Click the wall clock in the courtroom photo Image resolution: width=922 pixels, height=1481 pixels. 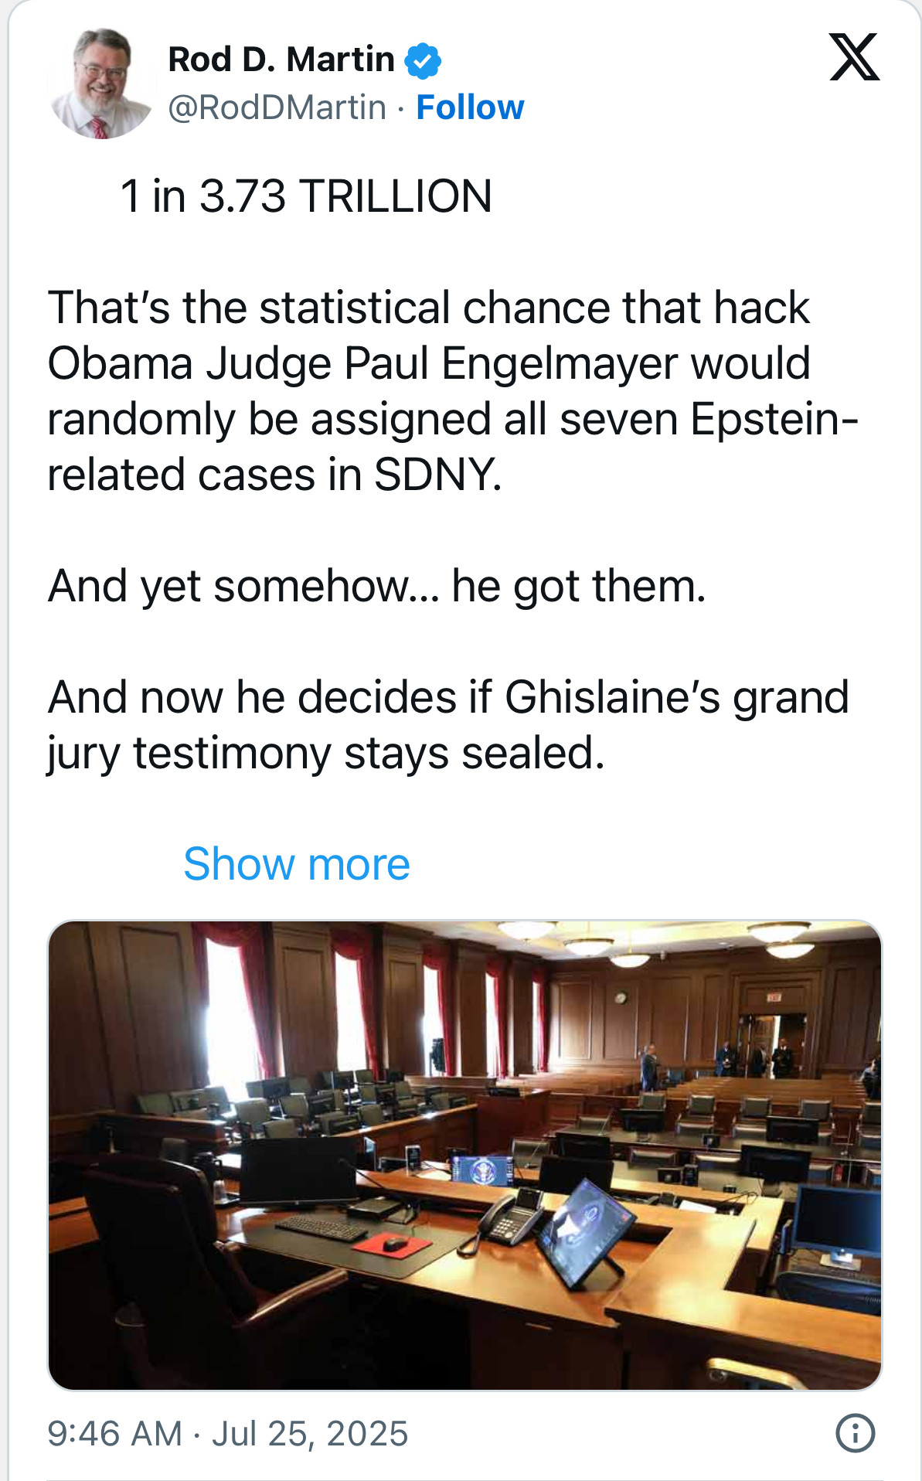620,998
